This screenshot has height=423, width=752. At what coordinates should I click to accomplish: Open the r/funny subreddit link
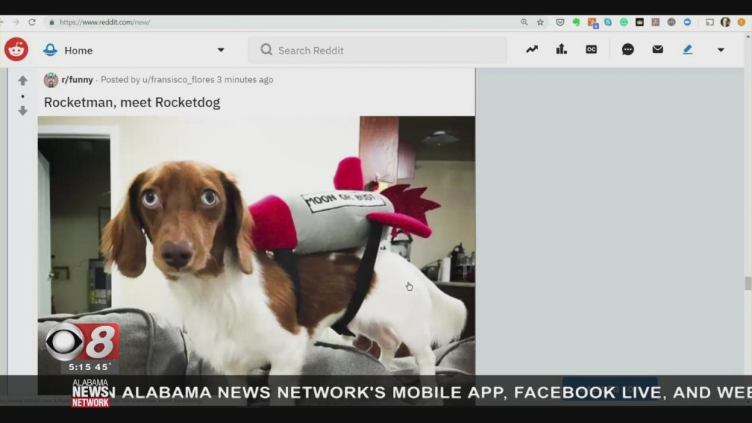click(x=77, y=80)
